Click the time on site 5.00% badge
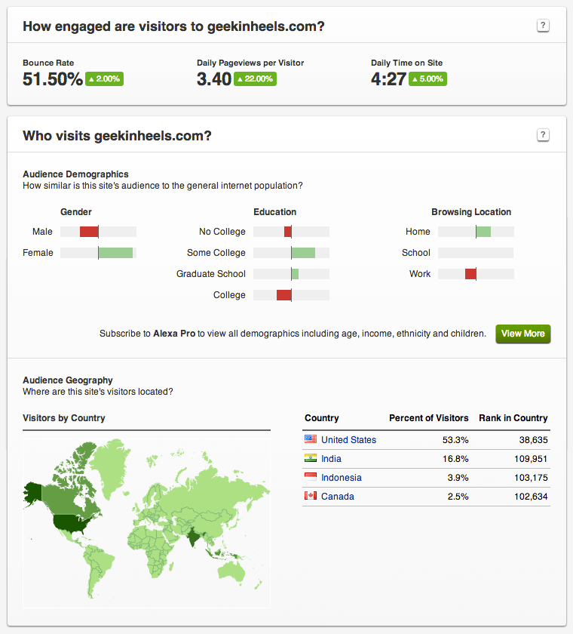Image resolution: width=573 pixels, height=634 pixels. click(427, 78)
